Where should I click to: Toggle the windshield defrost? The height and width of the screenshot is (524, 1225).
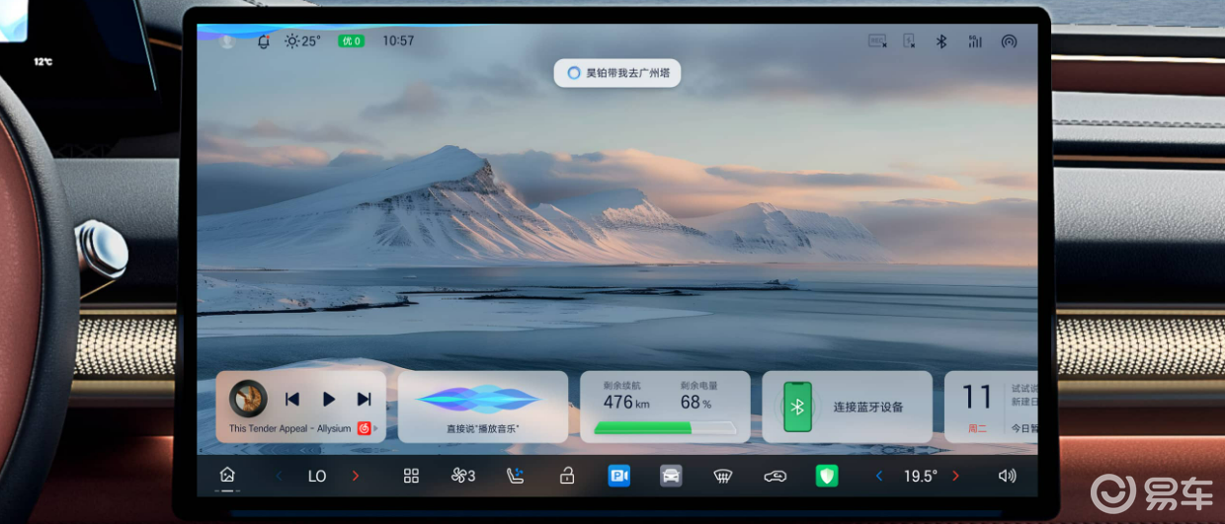[x=723, y=477]
